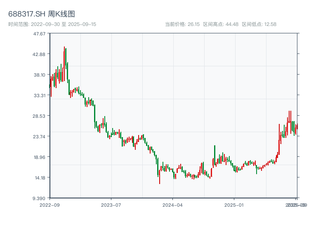The image size is (330, 247).
Task: Click the 42.88 y-axis tick label
Action: click(40, 54)
